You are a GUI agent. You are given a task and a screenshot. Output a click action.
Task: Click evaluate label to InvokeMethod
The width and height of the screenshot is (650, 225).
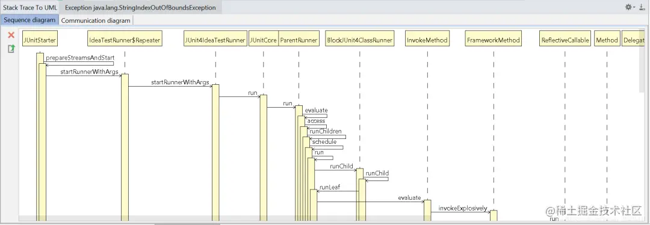coord(410,198)
